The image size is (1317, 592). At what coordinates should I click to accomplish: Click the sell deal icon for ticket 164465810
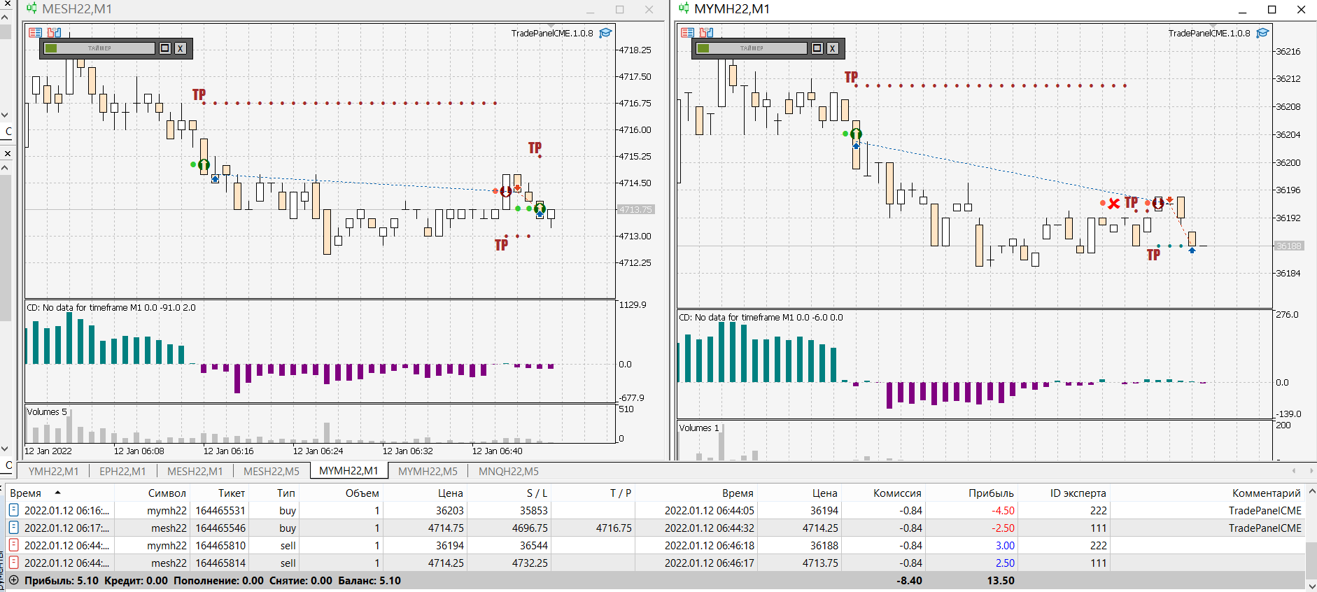point(13,545)
